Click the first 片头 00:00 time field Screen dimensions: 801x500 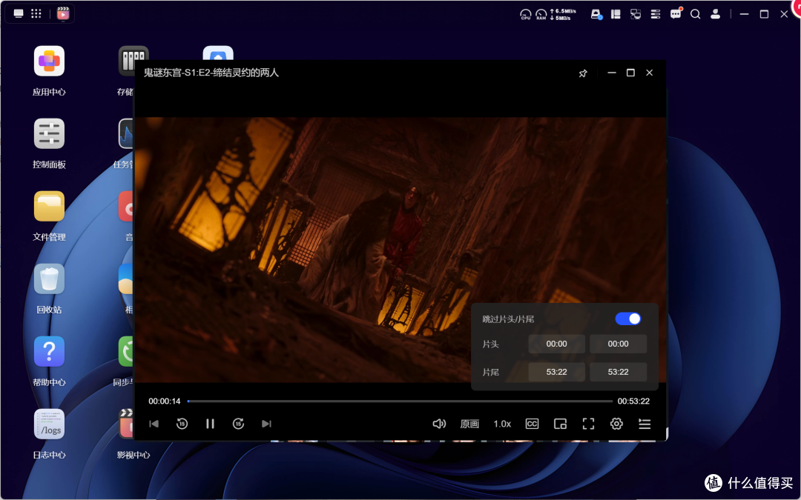556,344
